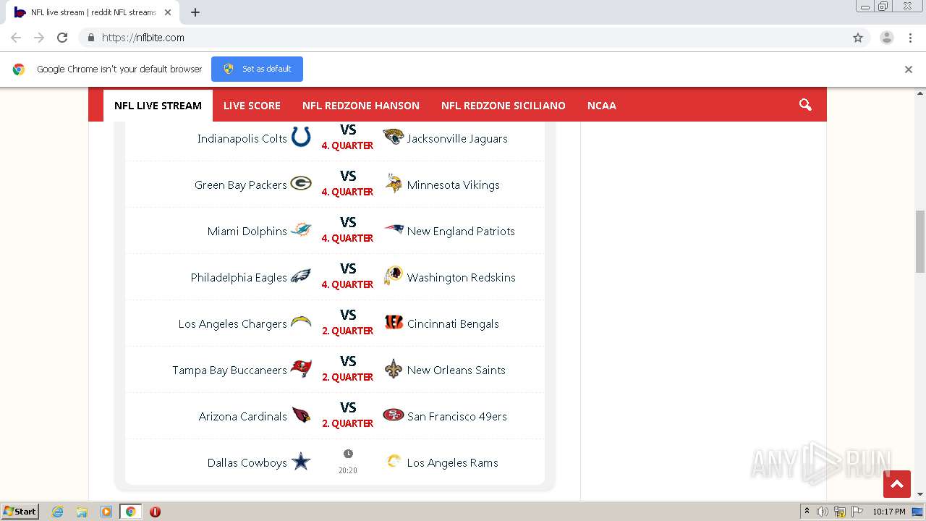
Task: Click 4. QUARTER status for Packers game
Action: point(348,192)
